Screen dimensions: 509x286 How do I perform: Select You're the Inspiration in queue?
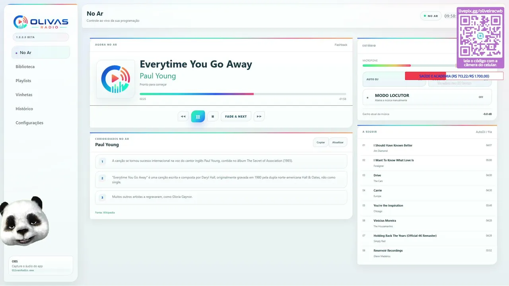[x=427, y=208]
